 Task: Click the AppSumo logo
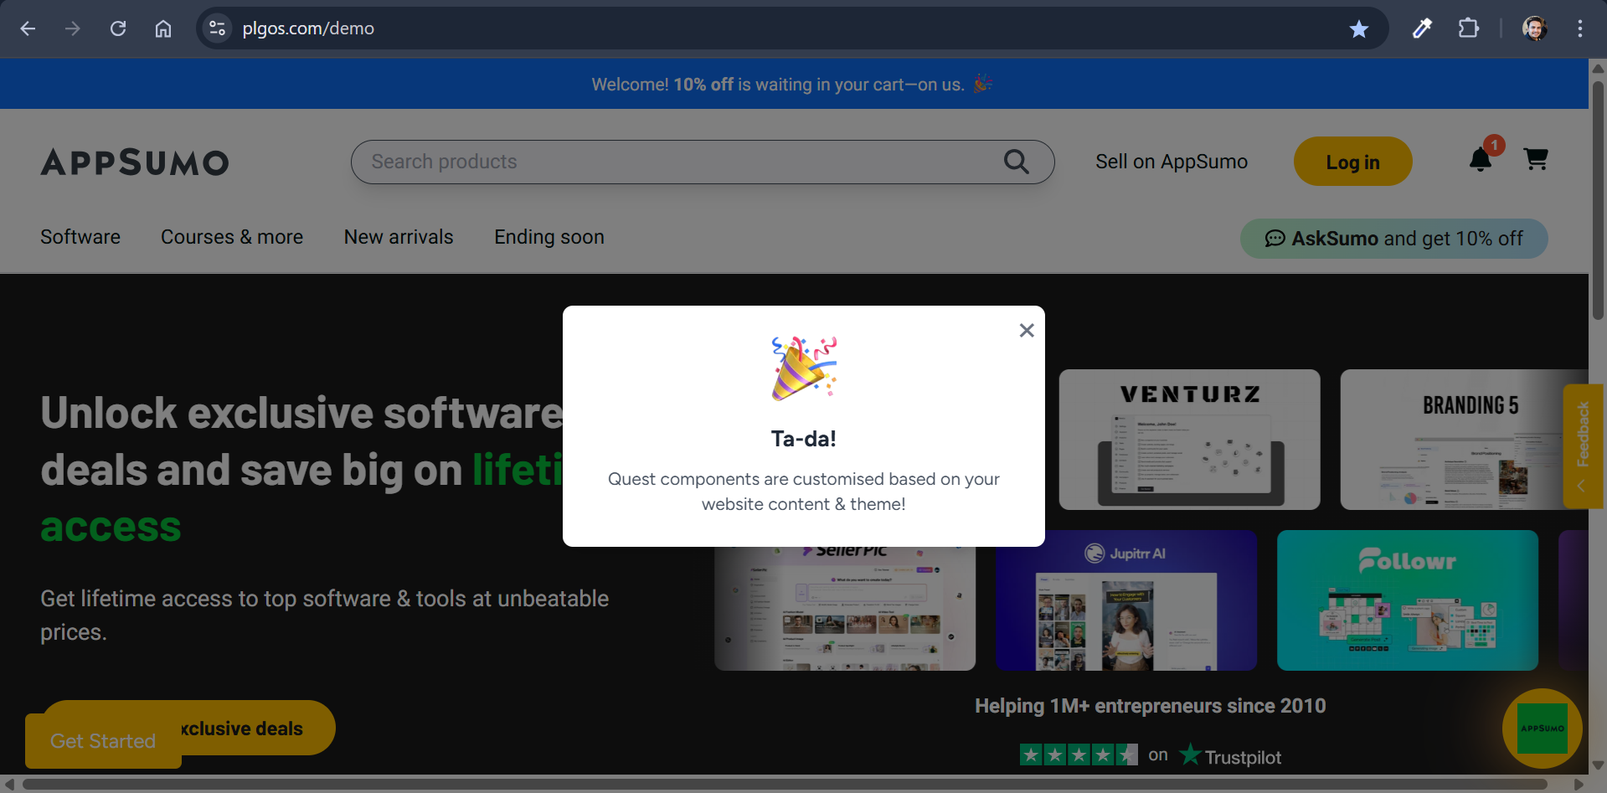click(x=135, y=162)
